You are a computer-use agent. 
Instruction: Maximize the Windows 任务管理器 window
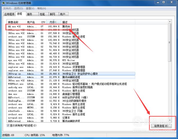pyautogui.click(x=164, y=2)
